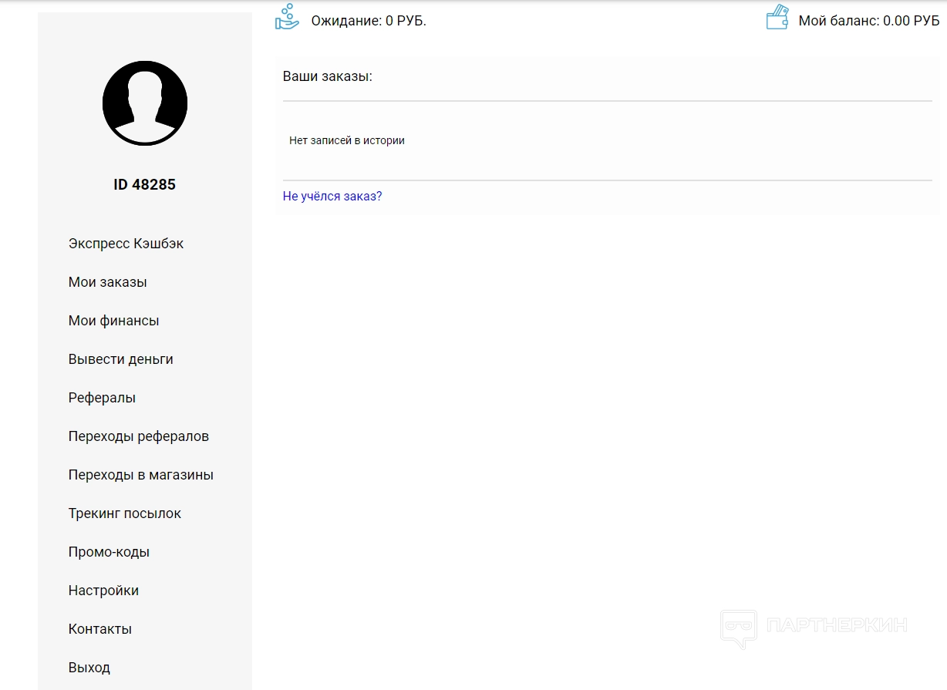This screenshot has width=947, height=690.
Task: Open Переходы рефералов section
Action: (x=139, y=436)
